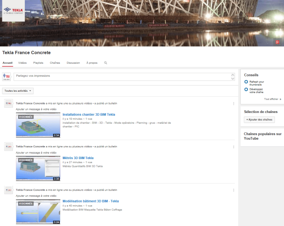Screen dimensions: 284x226
Task: Click the Modélisation bâtiment video thumbnail
Action: (38, 212)
